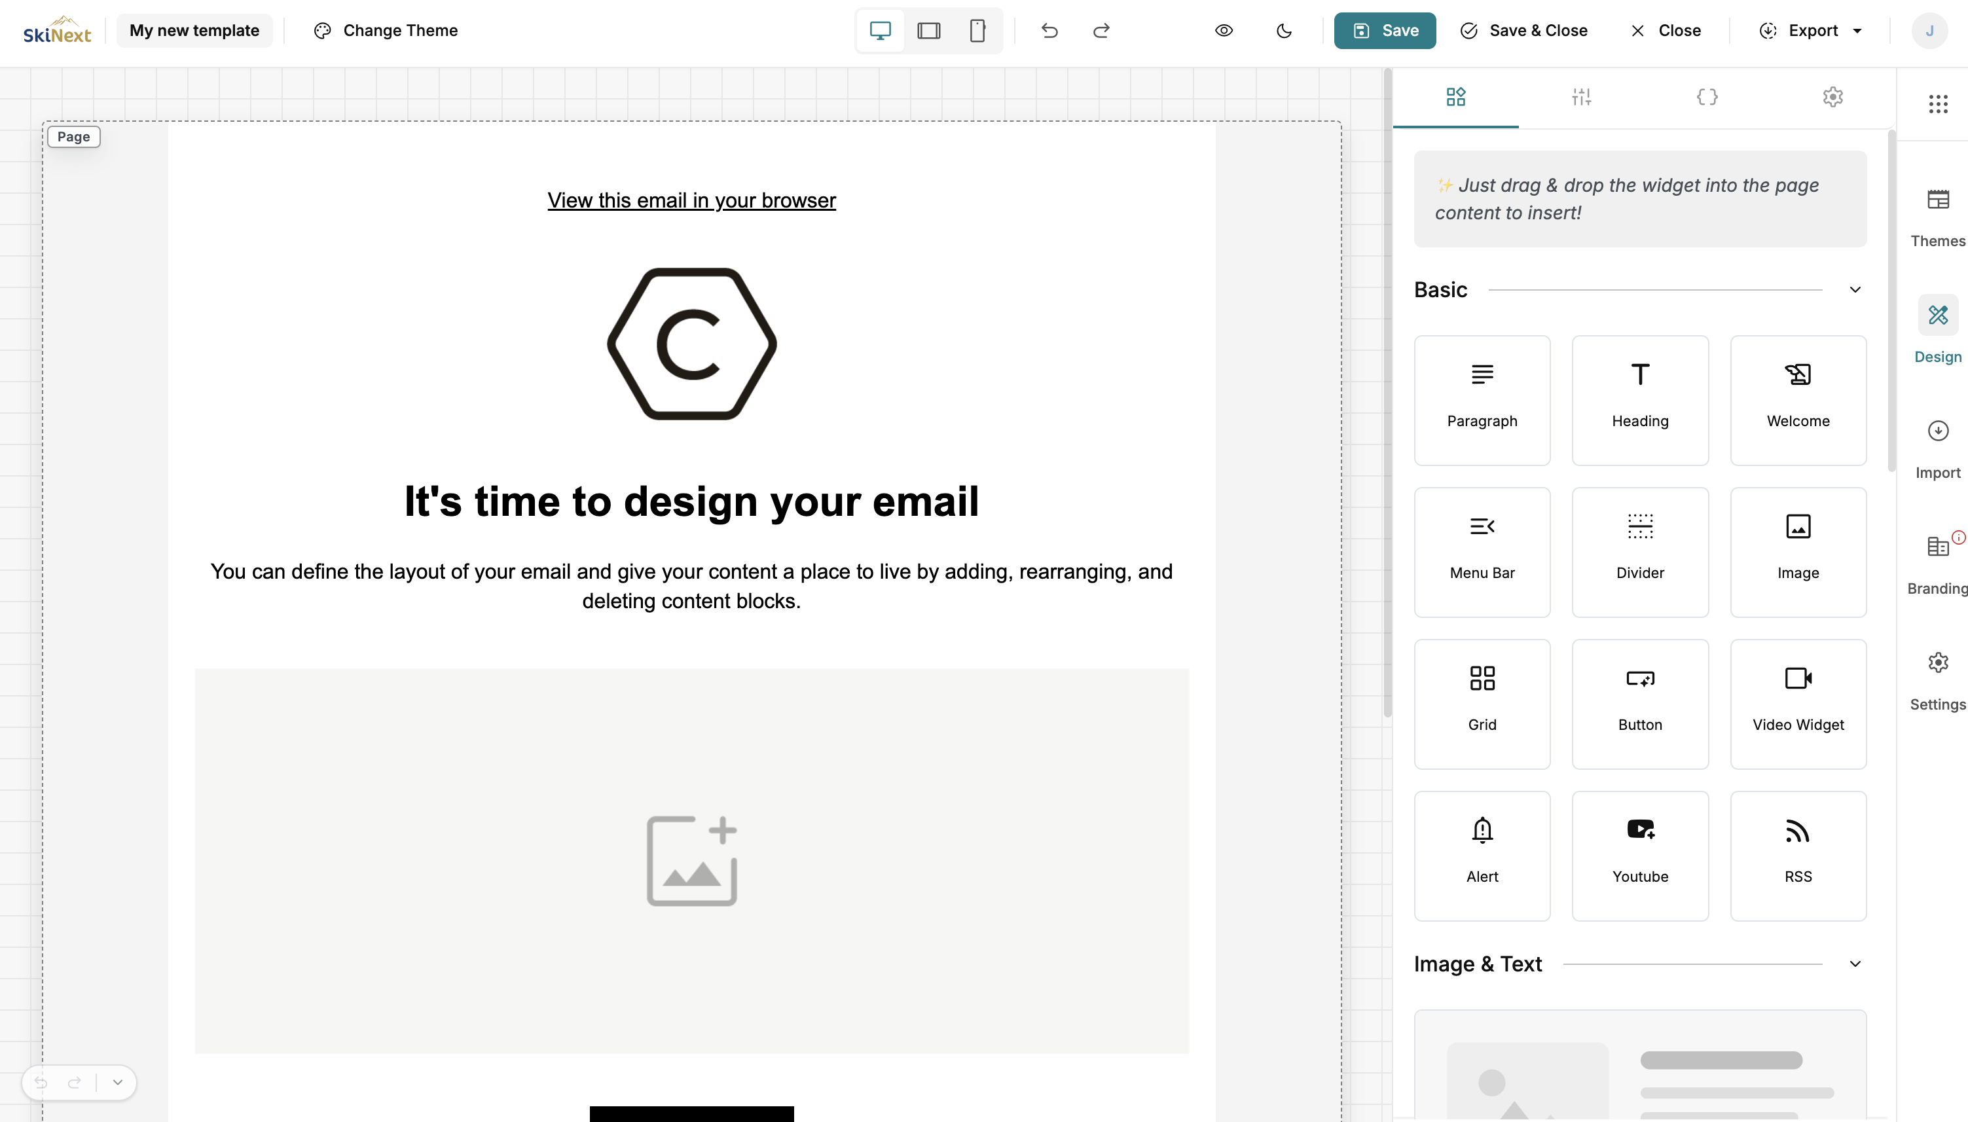Click the Close button in toolbar
This screenshot has width=1968, height=1122.
coord(1665,31)
